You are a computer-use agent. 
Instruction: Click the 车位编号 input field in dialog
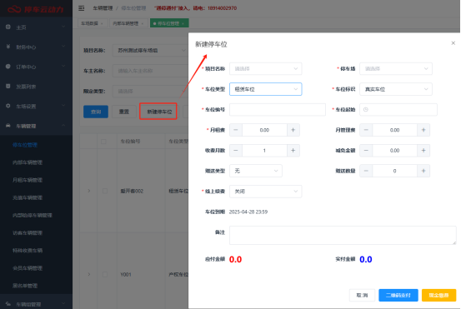tap(278, 110)
